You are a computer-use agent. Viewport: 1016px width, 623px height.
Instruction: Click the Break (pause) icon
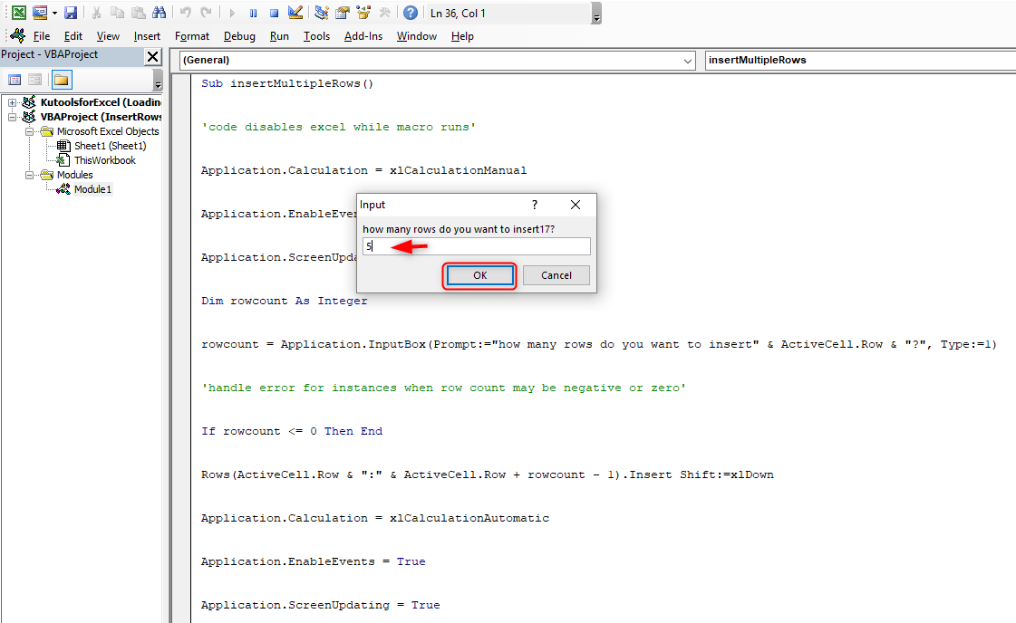[253, 12]
